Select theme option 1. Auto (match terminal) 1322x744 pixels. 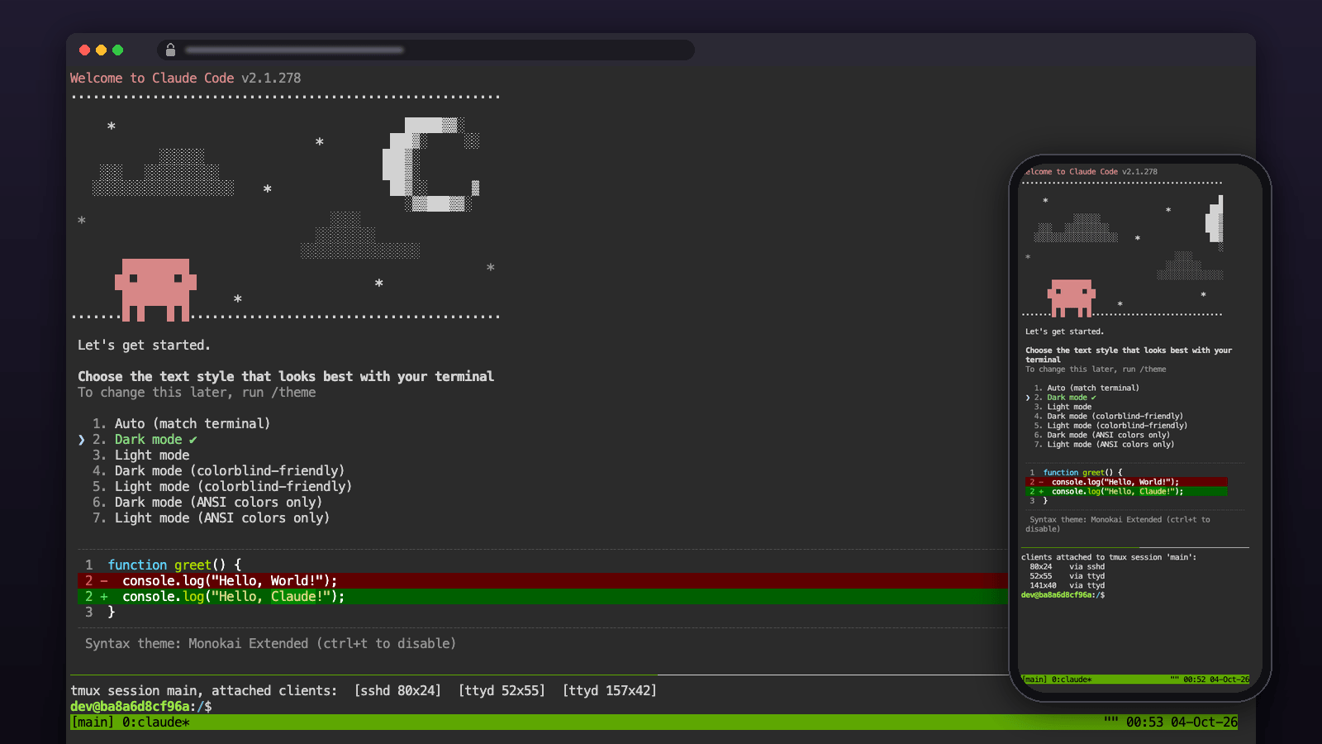pyautogui.click(x=181, y=423)
